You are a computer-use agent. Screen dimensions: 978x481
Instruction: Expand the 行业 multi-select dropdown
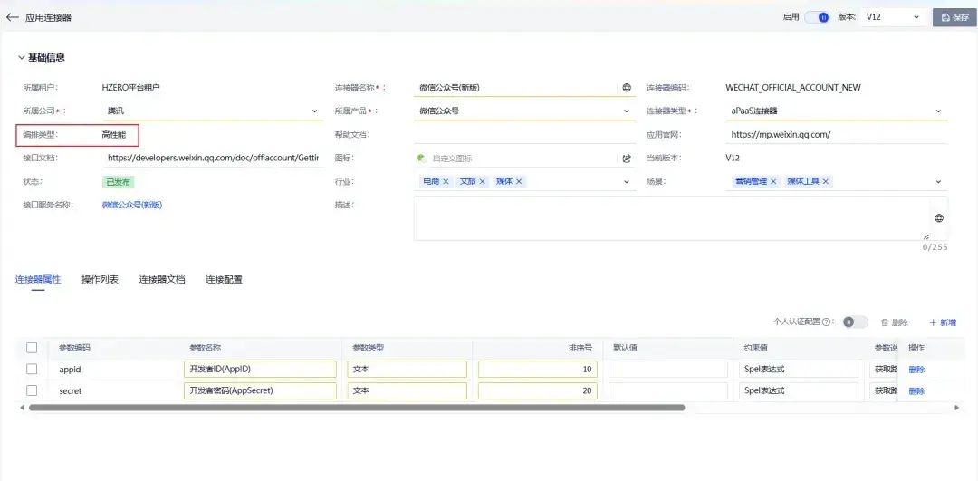pyautogui.click(x=627, y=181)
